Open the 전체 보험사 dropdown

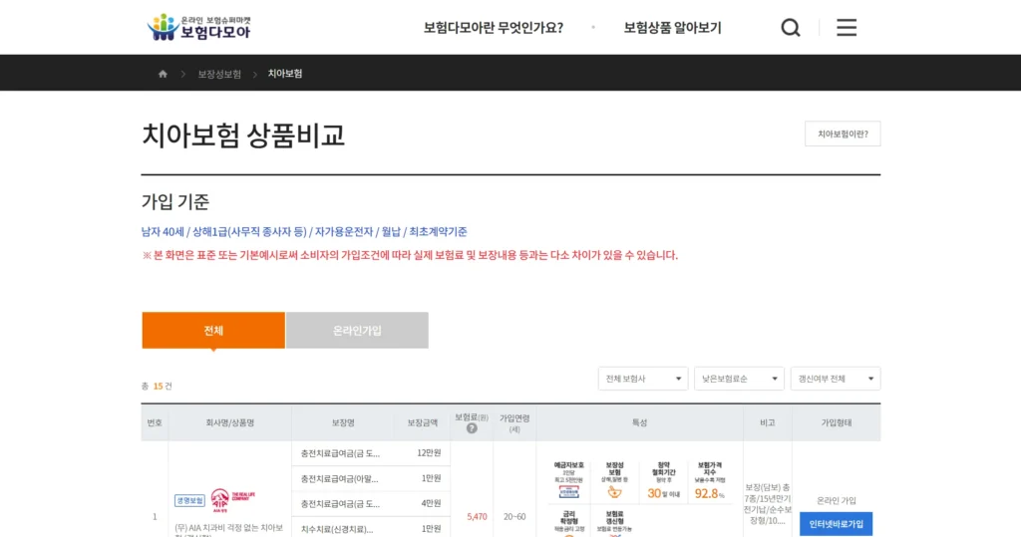(643, 379)
